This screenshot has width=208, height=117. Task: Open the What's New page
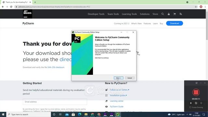(136, 23)
